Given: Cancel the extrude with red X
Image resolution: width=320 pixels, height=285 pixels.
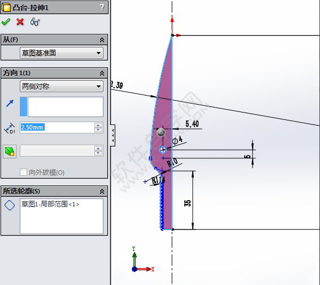Looking at the screenshot, I should tap(20, 22).
